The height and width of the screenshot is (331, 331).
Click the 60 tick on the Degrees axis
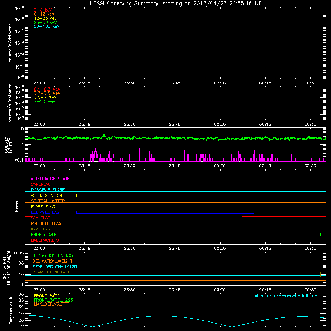coord(21,307)
